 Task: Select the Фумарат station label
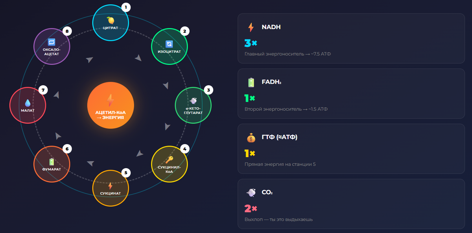52,170
